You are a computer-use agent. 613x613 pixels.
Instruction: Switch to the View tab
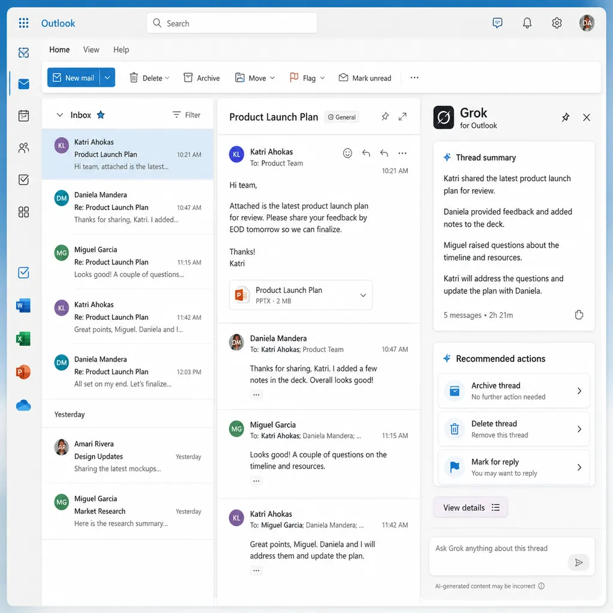(x=91, y=50)
